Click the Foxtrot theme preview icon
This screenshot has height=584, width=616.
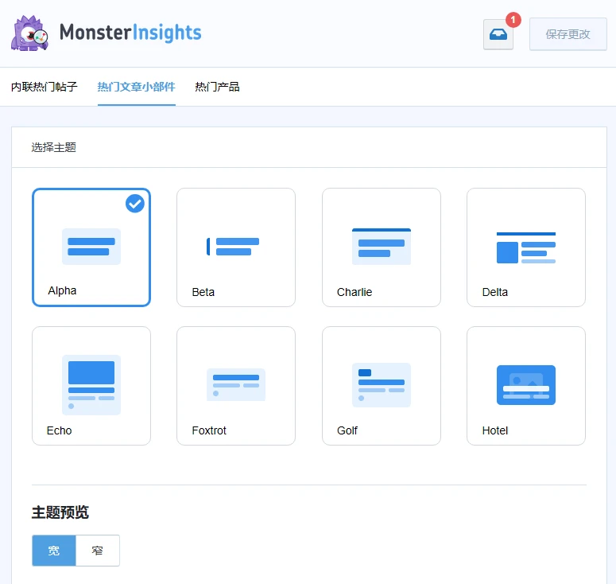click(x=236, y=384)
